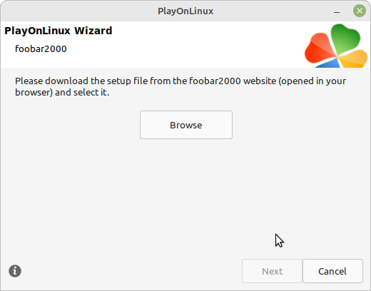Viewport: 371px width, 291px height.
Task: Click the 'foobar2000 website' words in instructions
Action: 233,81
